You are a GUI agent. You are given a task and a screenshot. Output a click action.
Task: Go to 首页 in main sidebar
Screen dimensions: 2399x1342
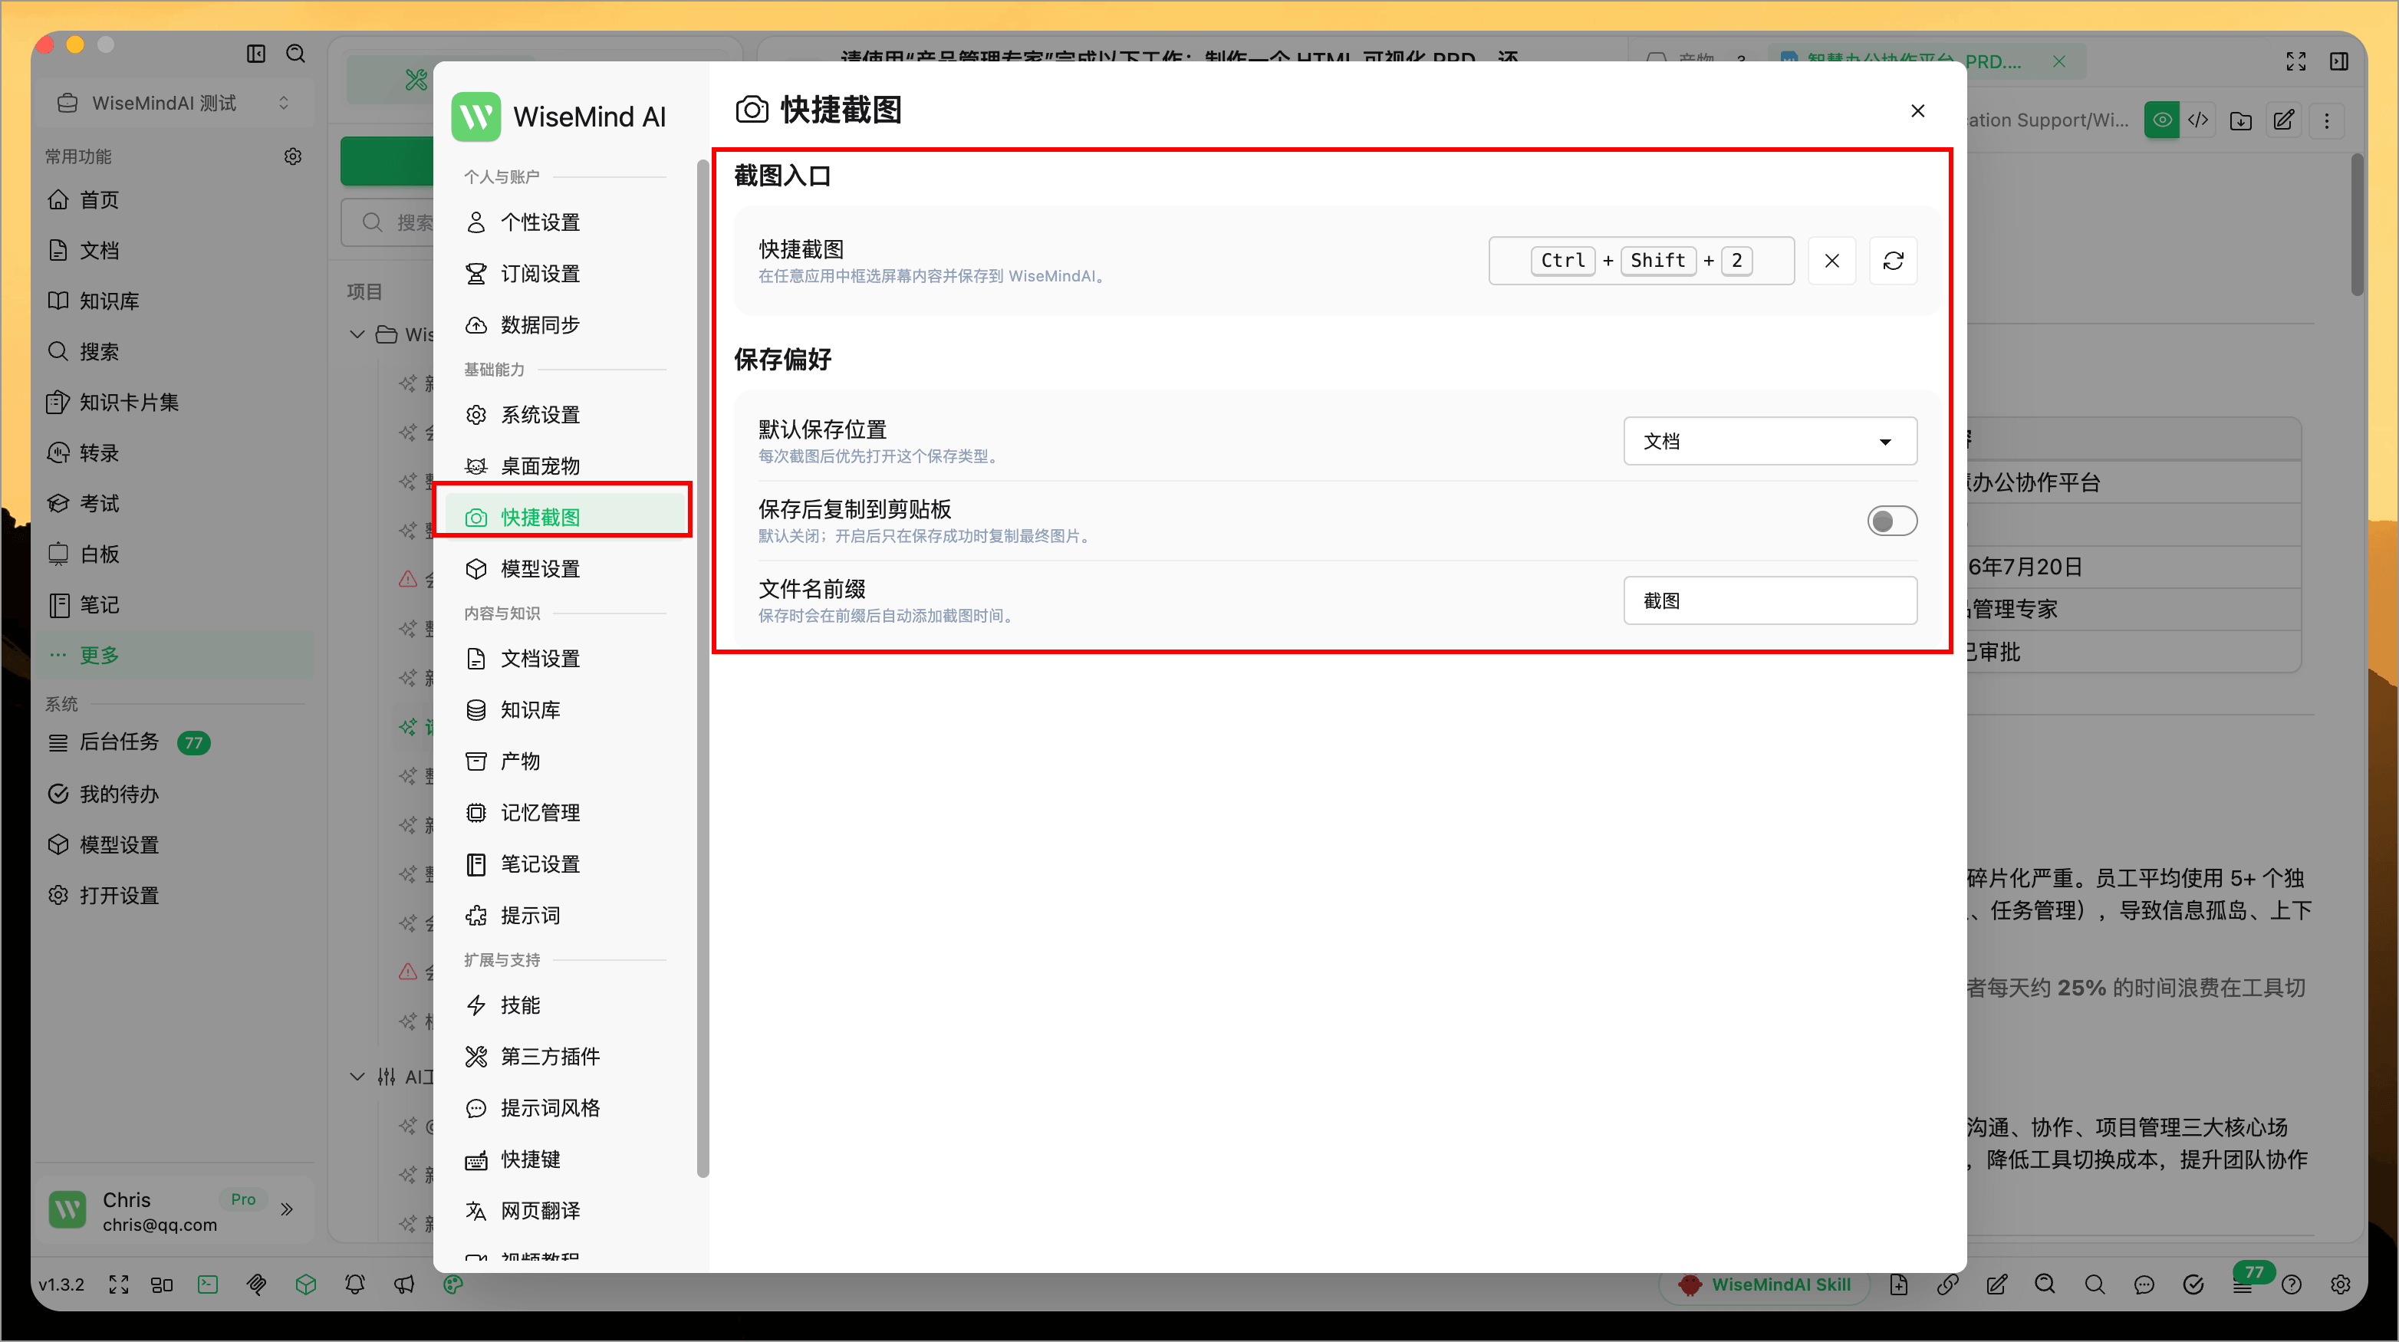point(175,200)
